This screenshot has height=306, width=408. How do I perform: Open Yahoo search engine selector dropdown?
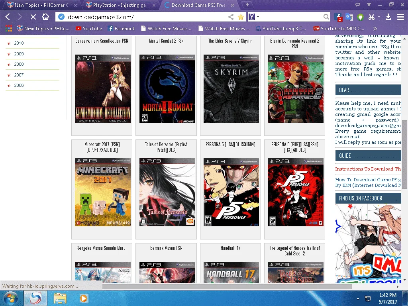click(254, 17)
